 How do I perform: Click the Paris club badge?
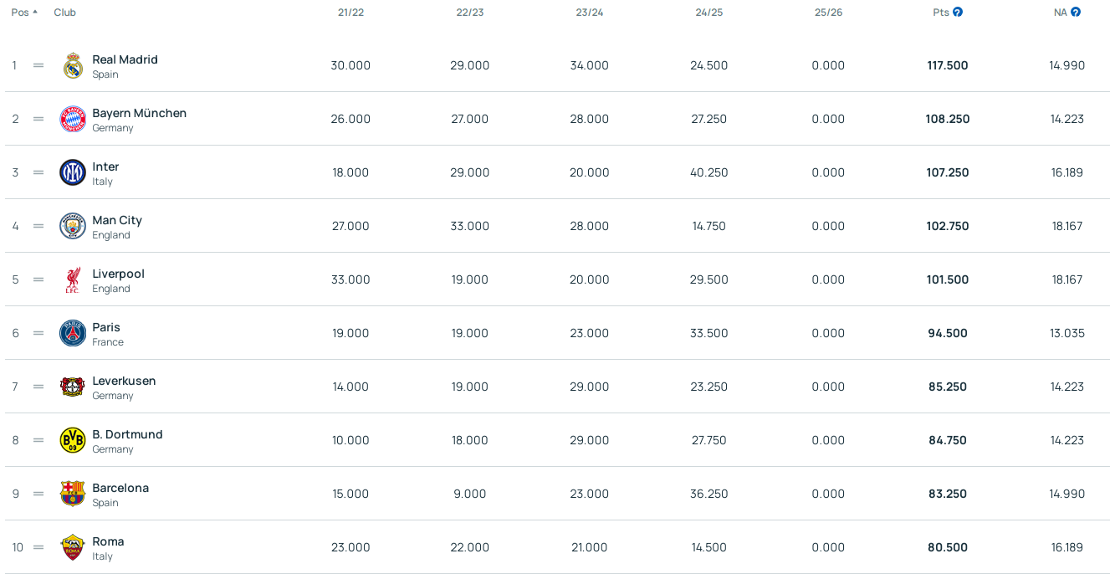point(73,333)
